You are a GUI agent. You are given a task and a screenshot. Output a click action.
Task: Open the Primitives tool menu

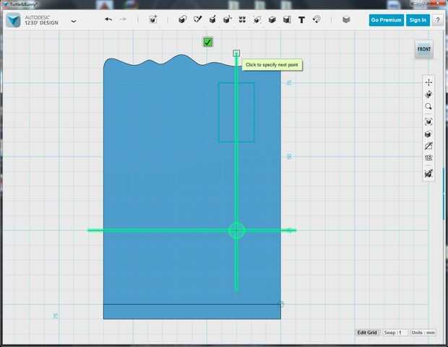point(183,19)
